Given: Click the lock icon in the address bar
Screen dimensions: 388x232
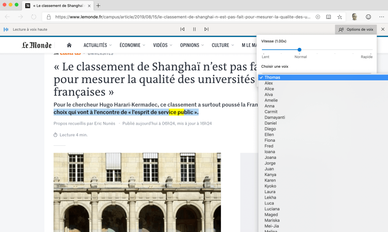Looking at the screenshot, I should tap(49, 17).
